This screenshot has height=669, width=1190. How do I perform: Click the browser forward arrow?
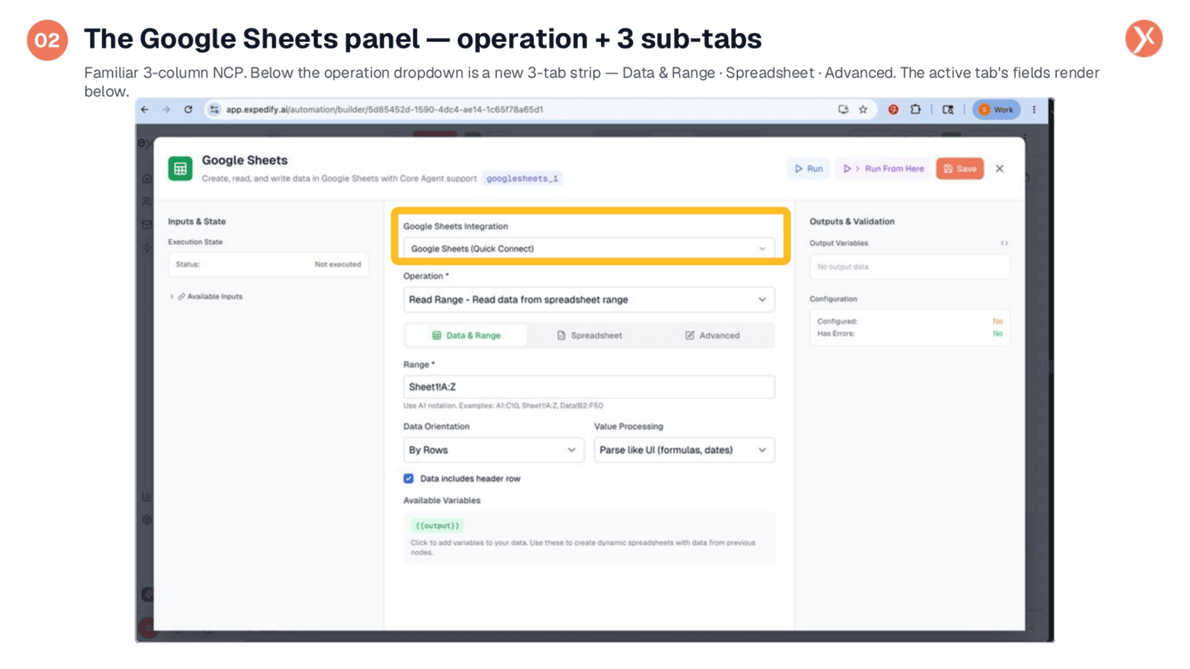167,109
